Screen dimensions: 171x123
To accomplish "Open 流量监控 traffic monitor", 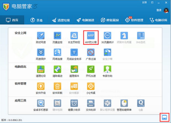I will point(57,37).
